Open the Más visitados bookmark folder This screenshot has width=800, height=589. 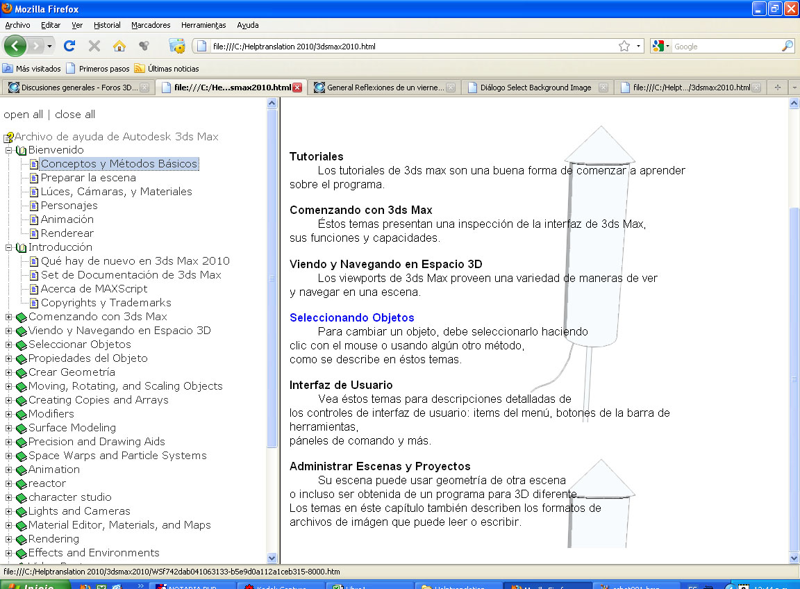coord(32,68)
